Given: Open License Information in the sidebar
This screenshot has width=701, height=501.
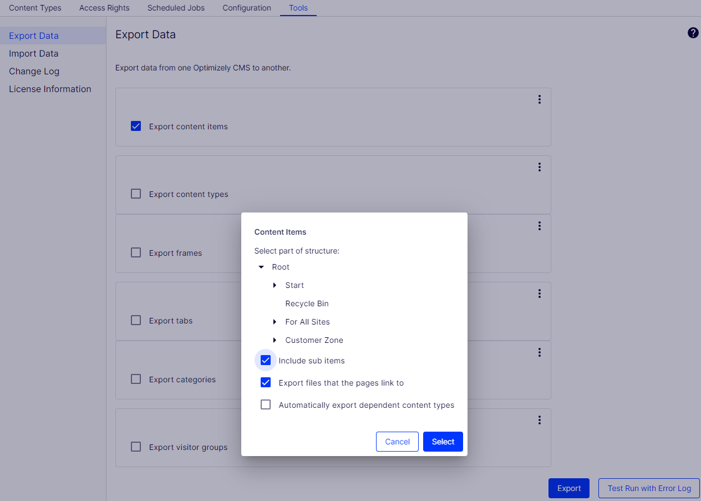Looking at the screenshot, I should (x=53, y=89).
